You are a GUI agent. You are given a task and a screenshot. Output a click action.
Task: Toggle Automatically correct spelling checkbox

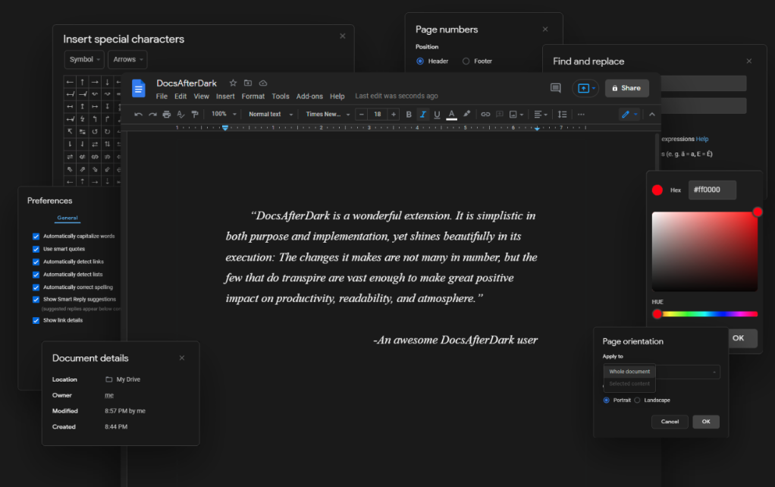tap(36, 287)
